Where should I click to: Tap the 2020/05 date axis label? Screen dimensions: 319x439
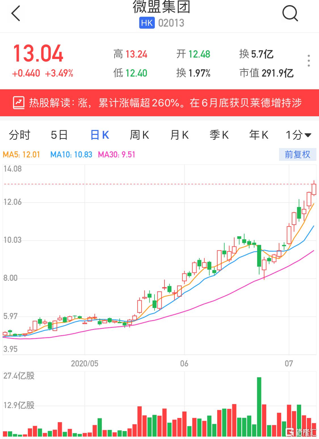(x=84, y=364)
